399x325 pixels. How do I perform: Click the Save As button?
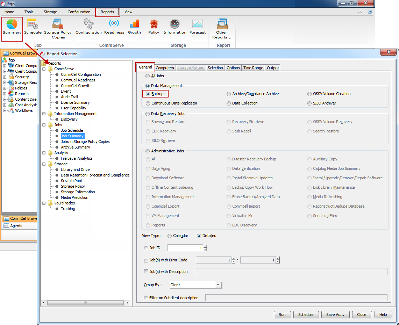pyautogui.click(x=335, y=315)
